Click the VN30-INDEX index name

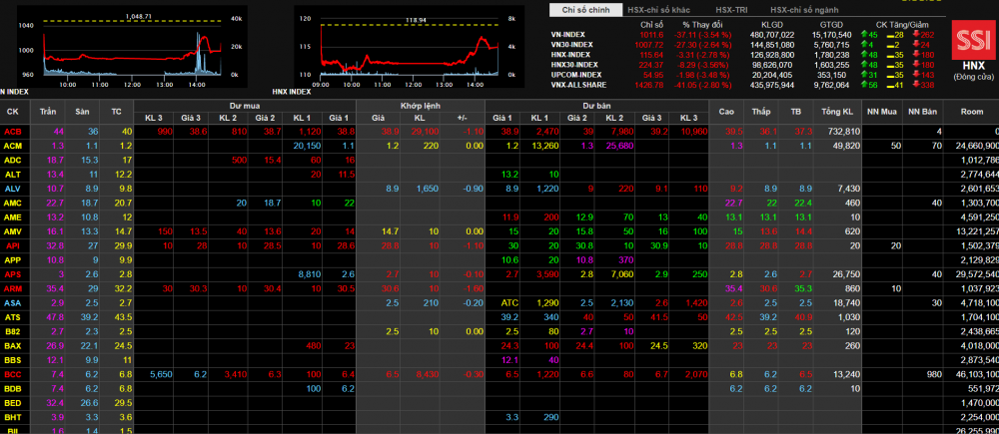pyautogui.click(x=571, y=44)
